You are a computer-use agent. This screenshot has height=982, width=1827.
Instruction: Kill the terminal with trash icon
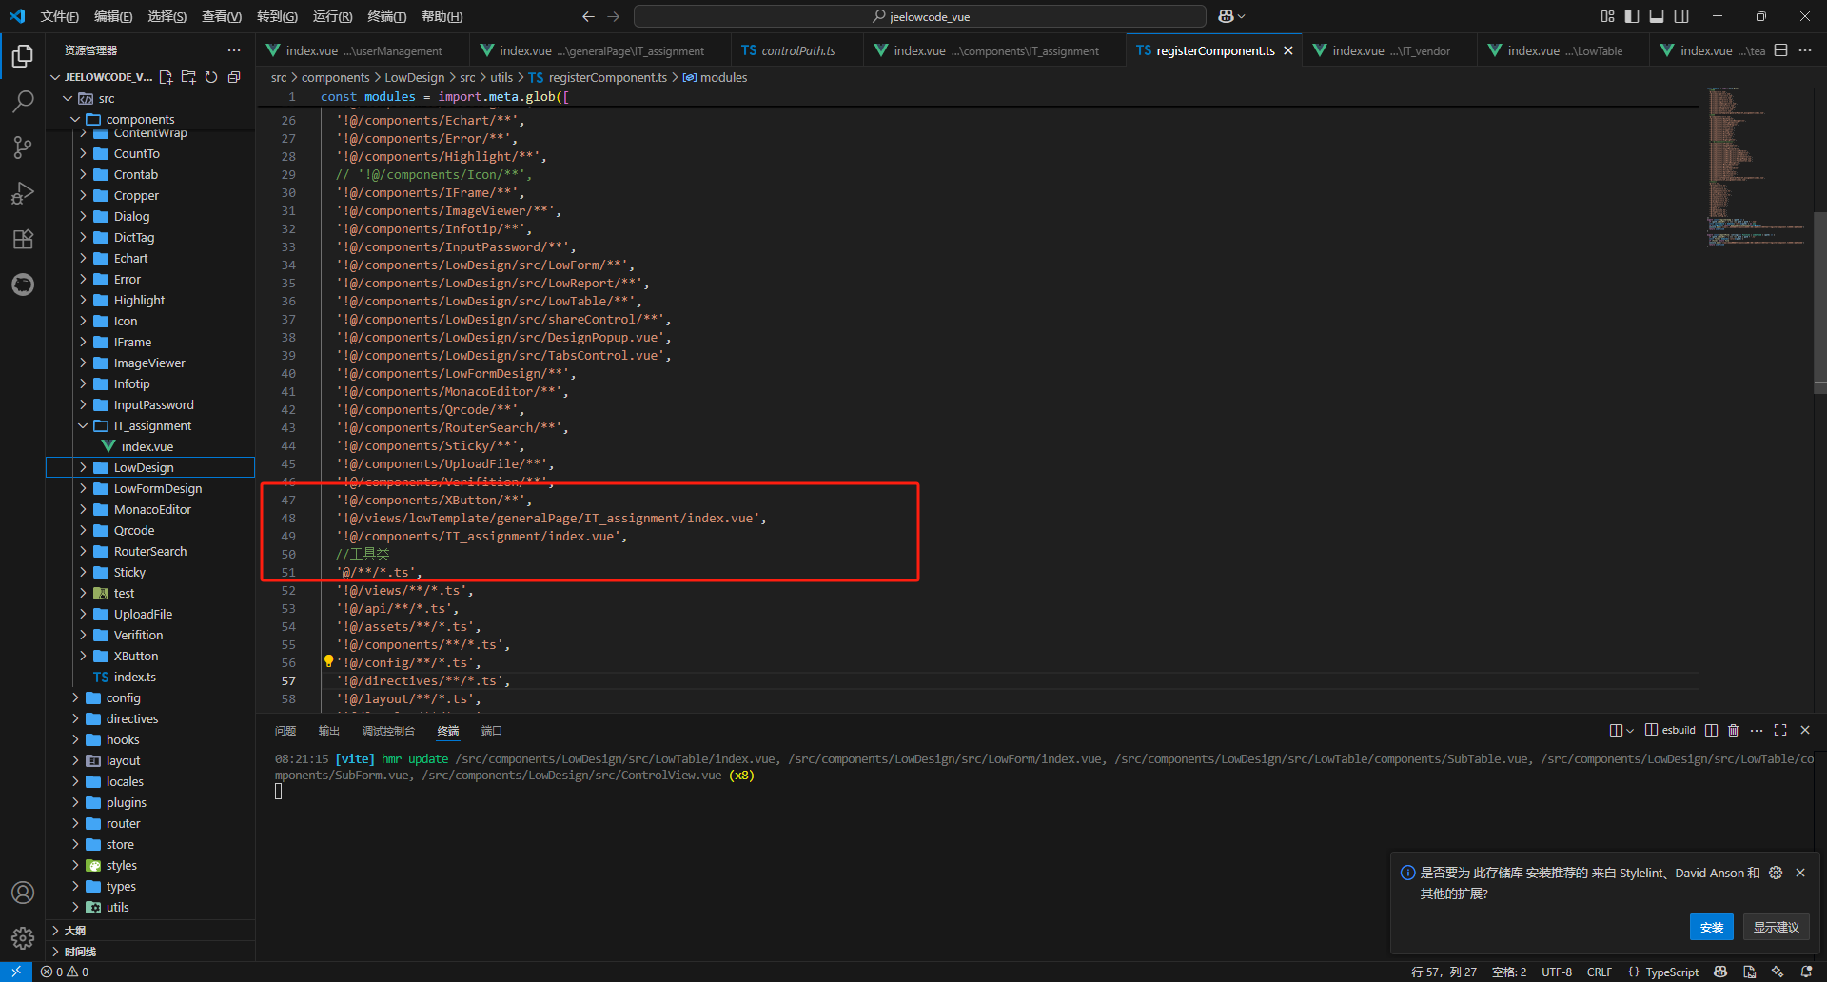1734,730
